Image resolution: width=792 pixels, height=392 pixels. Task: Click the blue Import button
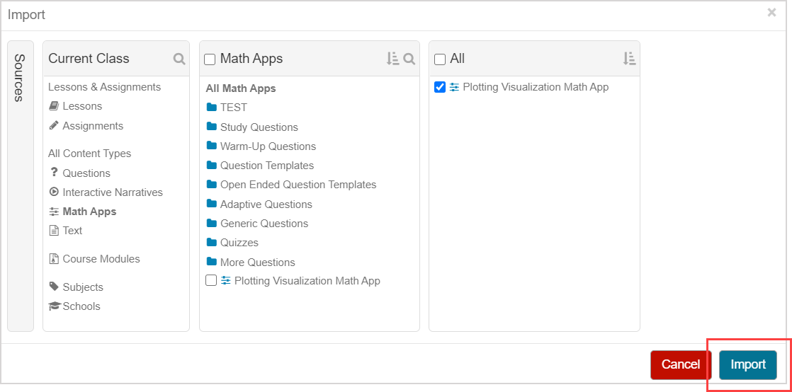(748, 364)
